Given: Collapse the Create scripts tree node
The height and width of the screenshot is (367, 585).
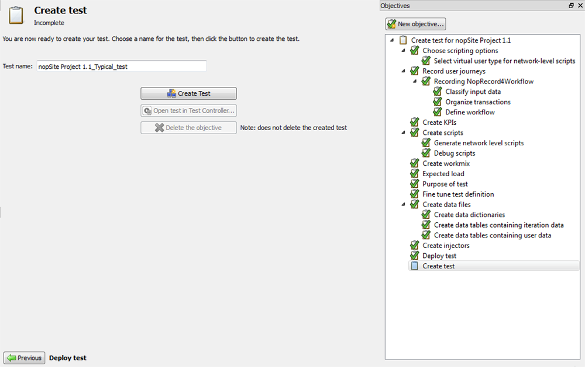Looking at the screenshot, I should [403, 132].
